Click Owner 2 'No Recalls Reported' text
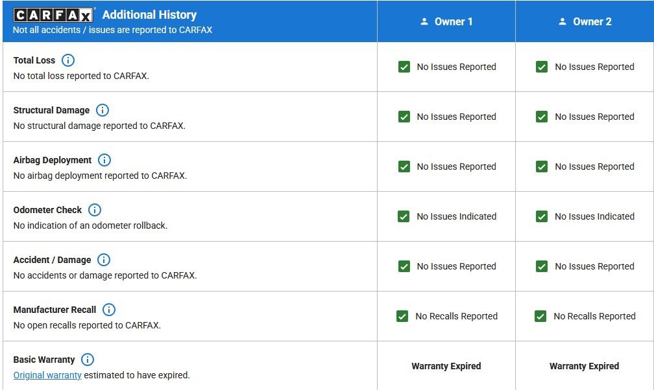The height and width of the screenshot is (390, 654). pos(594,316)
